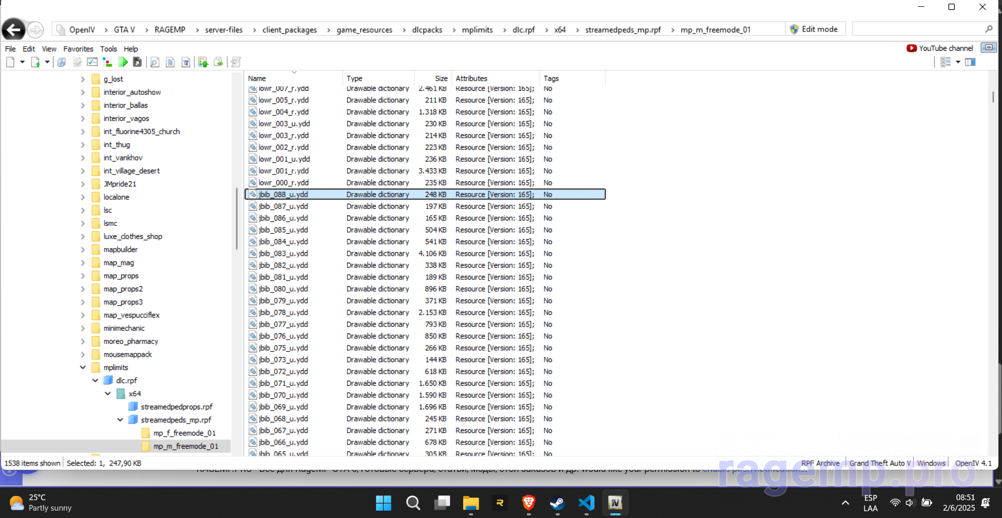The width and height of the screenshot is (1002, 518).
Task: Click the forward navigation arrow
Action: (35, 30)
